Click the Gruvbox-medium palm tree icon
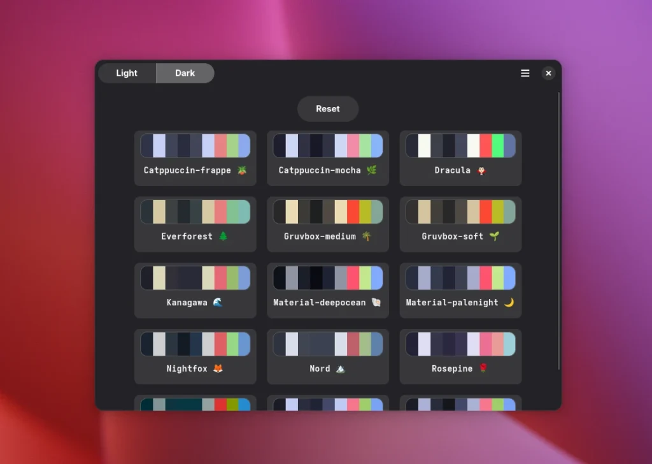 coord(366,236)
